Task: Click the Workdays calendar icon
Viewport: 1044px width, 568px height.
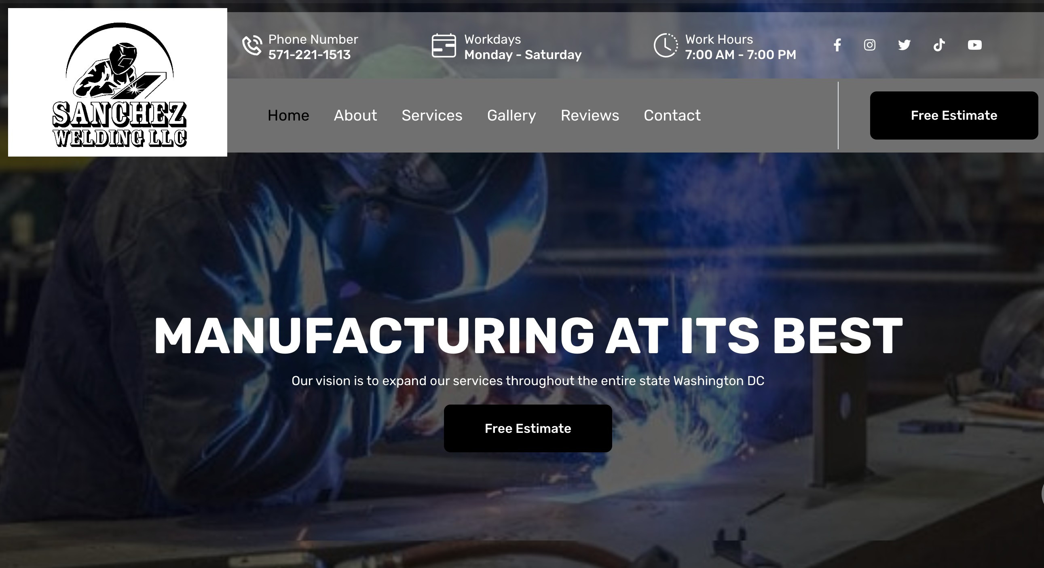Action: pyautogui.click(x=444, y=45)
